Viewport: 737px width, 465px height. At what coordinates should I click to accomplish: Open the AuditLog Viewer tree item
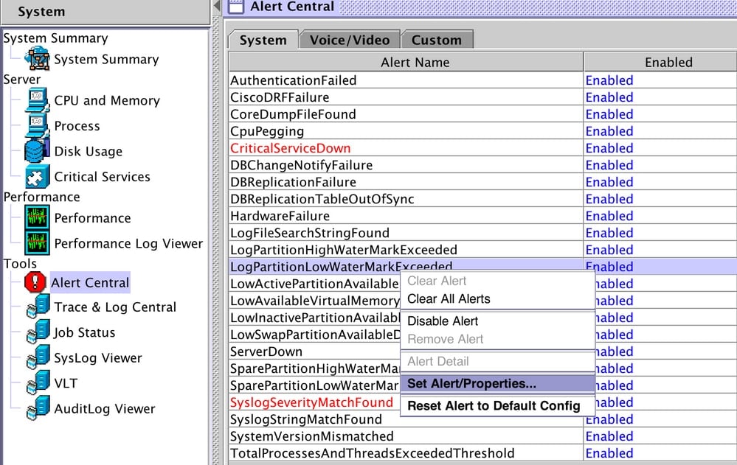click(x=104, y=409)
